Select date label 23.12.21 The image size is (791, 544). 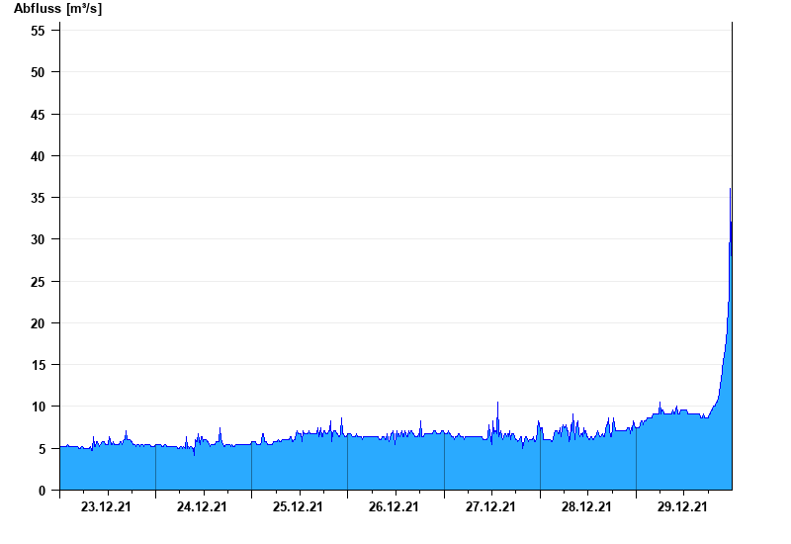click(106, 506)
